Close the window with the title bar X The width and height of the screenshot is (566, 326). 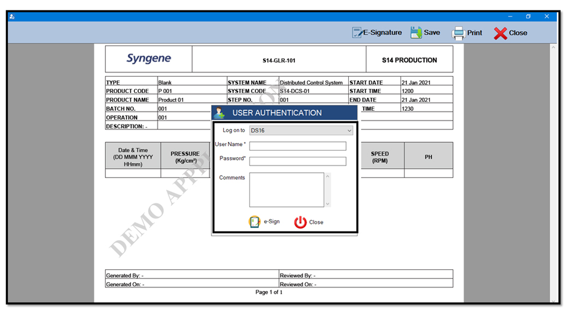tap(546, 16)
